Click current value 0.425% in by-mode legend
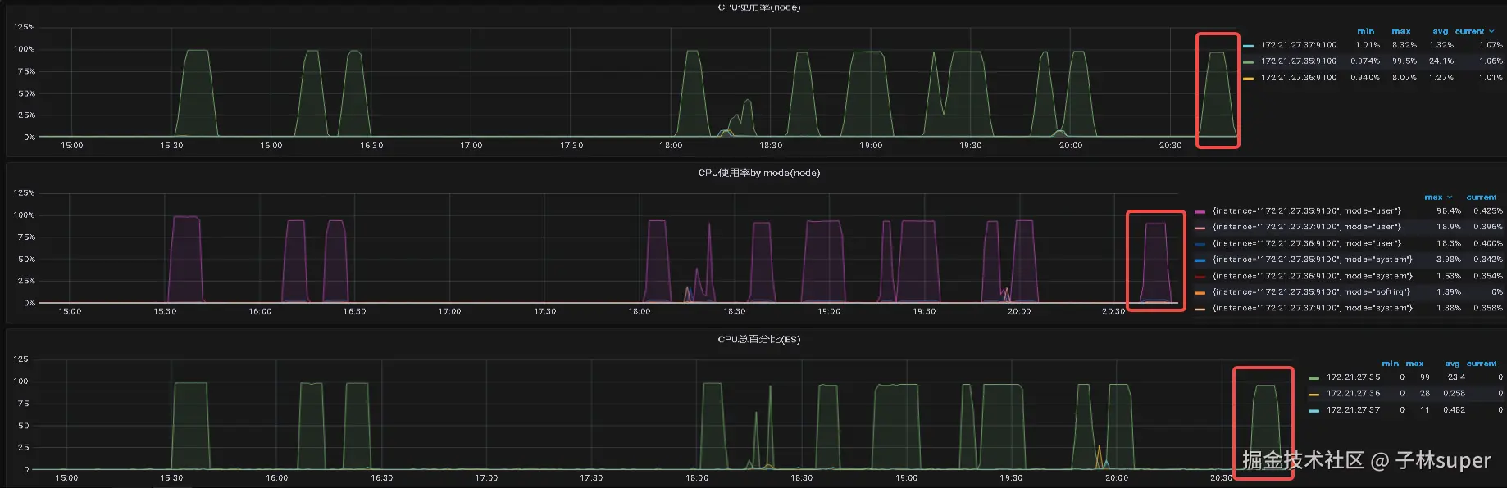 point(1488,210)
